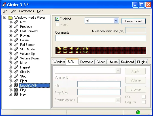Expand the Volume Up command node
Image resolution: width=153 pixels, height=116 pixels.
10,54
